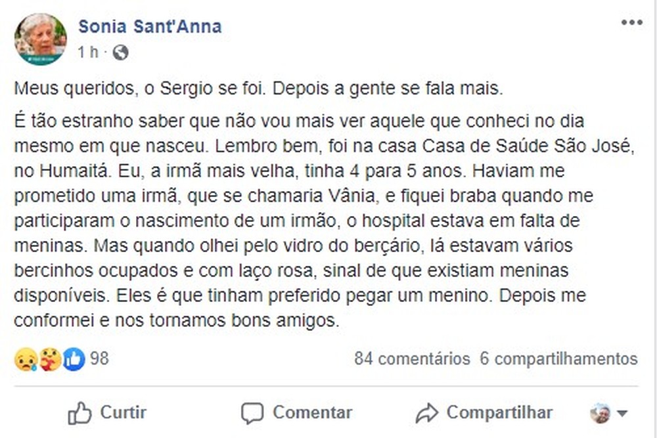The height and width of the screenshot is (438, 657).
Task: Click the care hug reaction emoji
Action: [50, 359]
